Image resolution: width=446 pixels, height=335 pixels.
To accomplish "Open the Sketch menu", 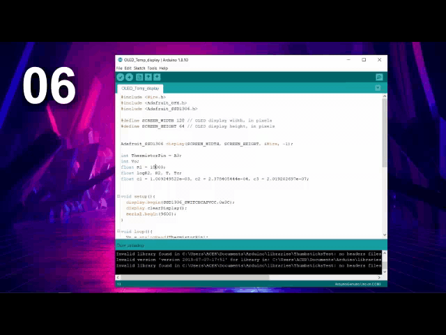I will click(x=139, y=68).
